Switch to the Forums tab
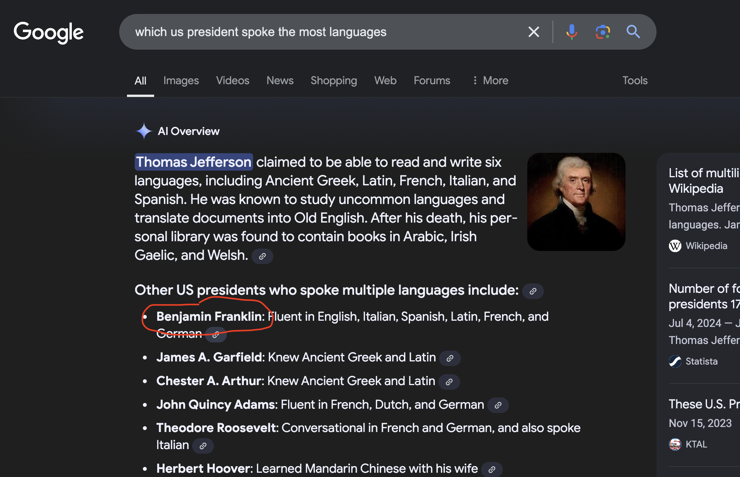The image size is (740, 477). pos(432,80)
